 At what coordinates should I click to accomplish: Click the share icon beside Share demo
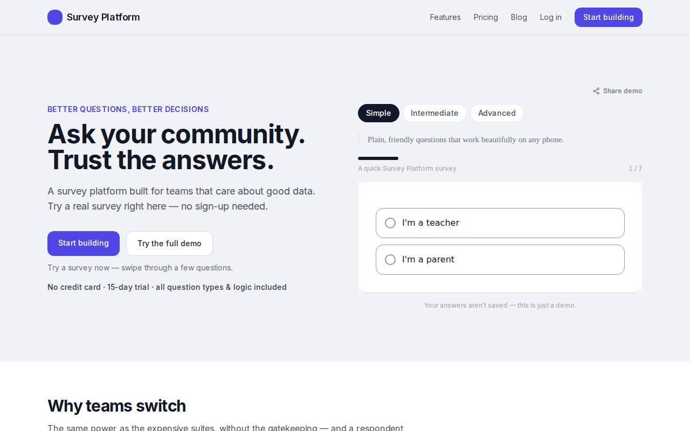596,91
